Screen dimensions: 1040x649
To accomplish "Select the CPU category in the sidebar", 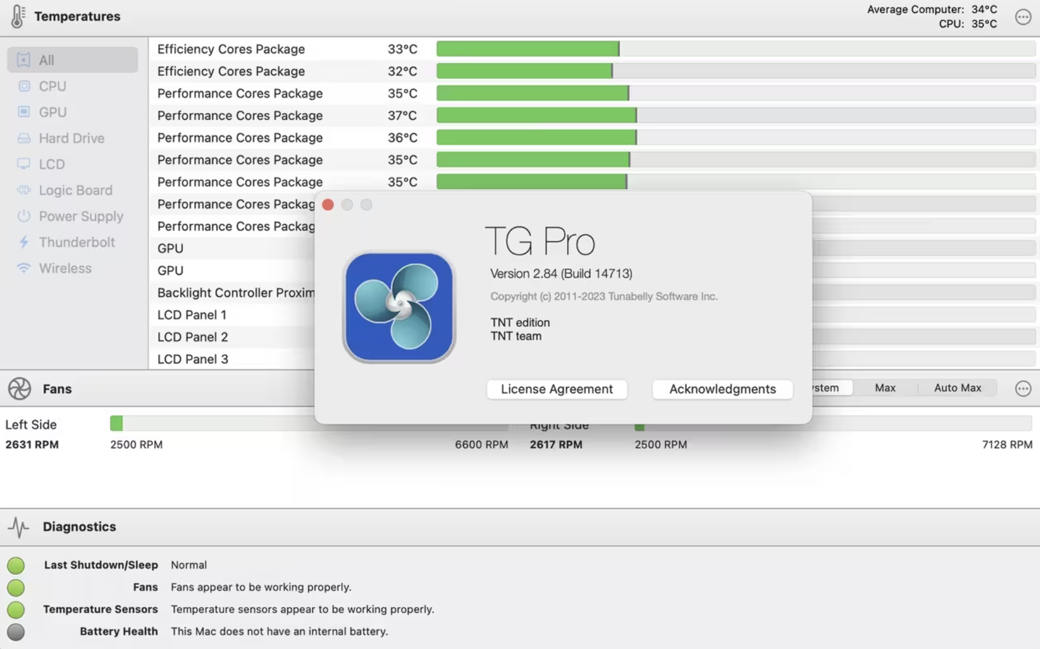I will 53,86.
